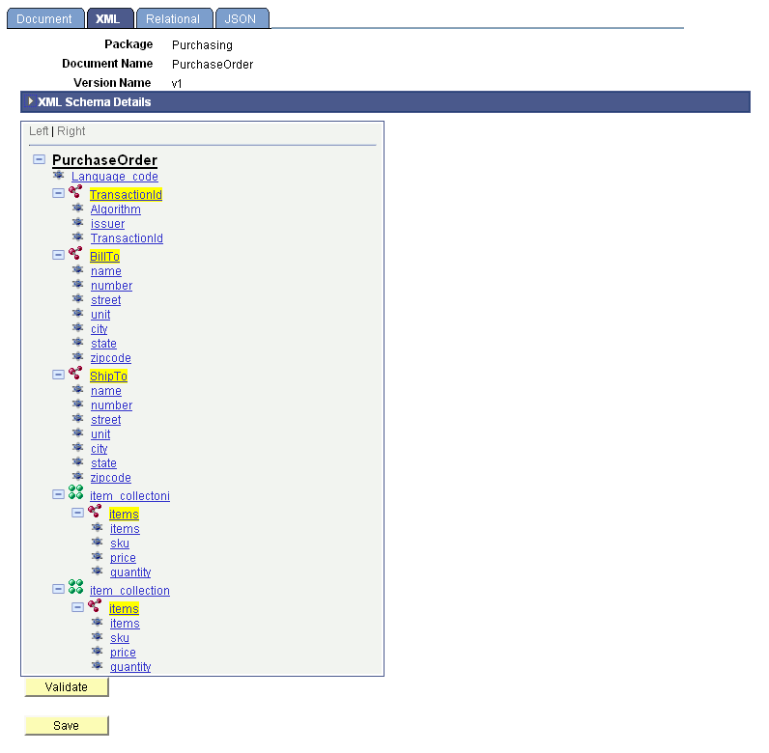Viewport: 769px width, 753px height.
Task: Click primitive icon beside BillTo city
Action: click(x=77, y=327)
